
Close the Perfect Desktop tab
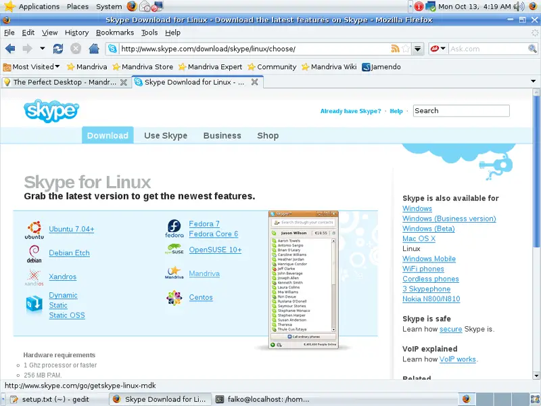tap(124, 82)
